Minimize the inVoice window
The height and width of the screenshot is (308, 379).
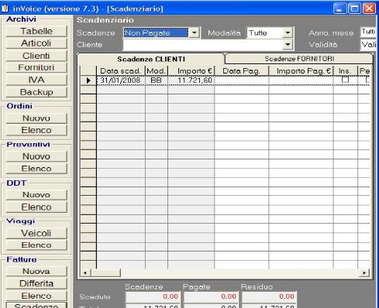[x=339, y=9]
